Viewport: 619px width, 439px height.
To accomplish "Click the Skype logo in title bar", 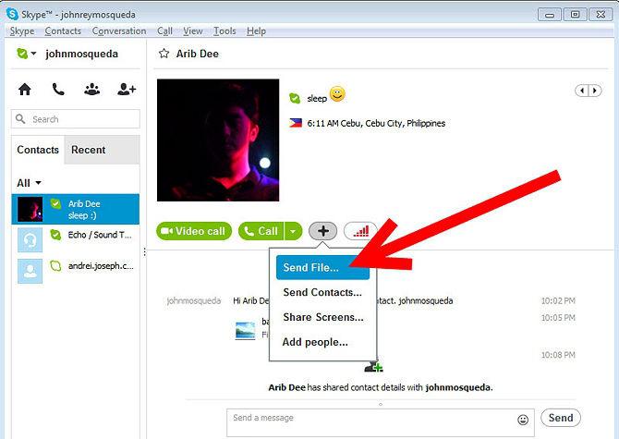I will 12,14.
